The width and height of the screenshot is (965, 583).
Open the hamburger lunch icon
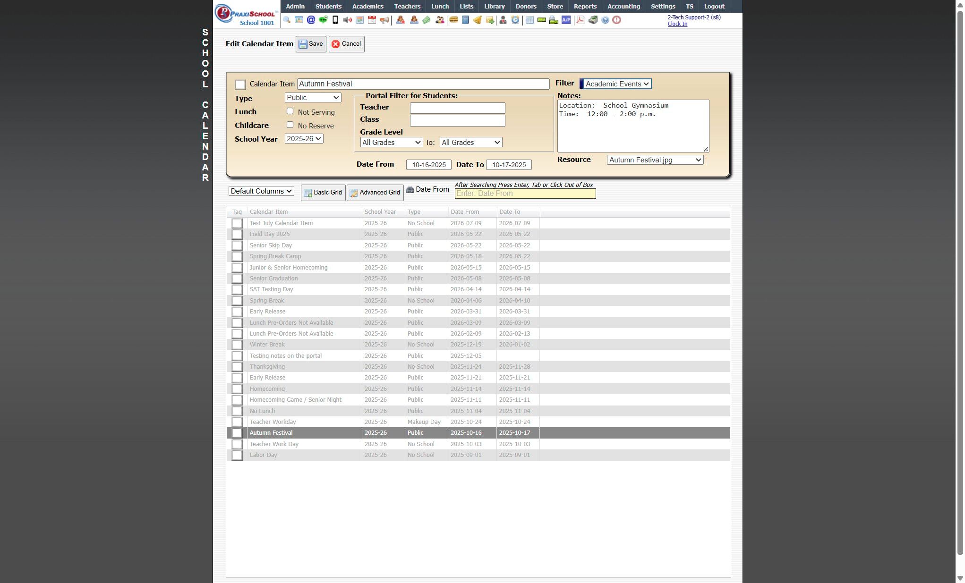(x=453, y=20)
